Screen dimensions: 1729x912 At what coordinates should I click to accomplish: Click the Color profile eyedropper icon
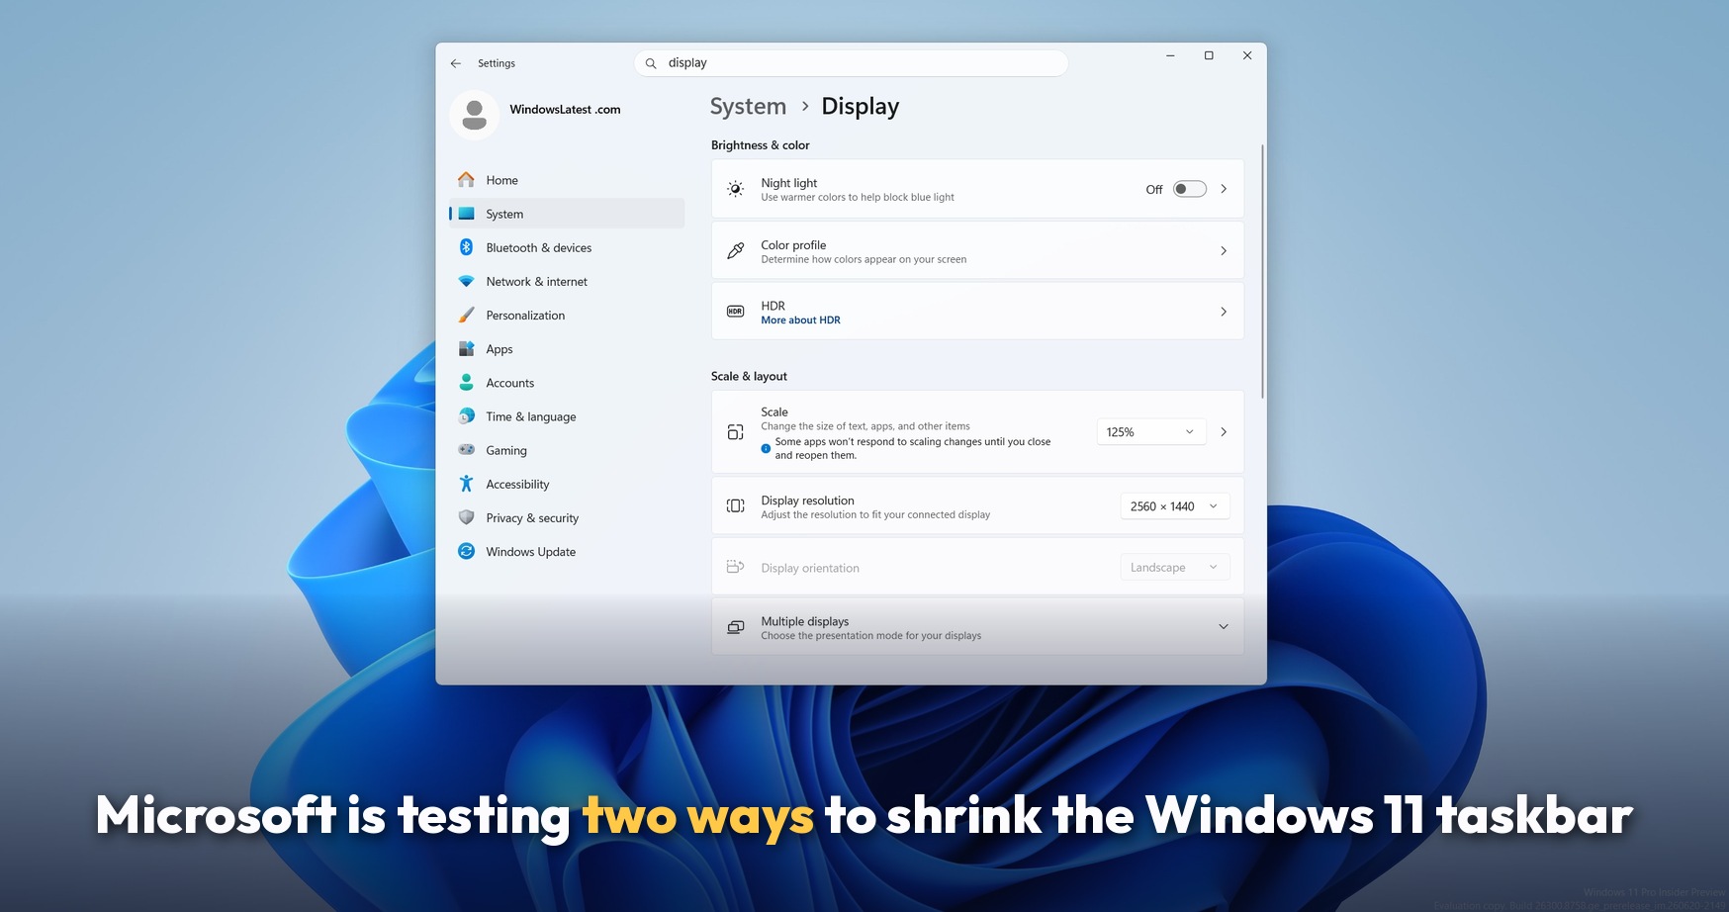(x=735, y=251)
